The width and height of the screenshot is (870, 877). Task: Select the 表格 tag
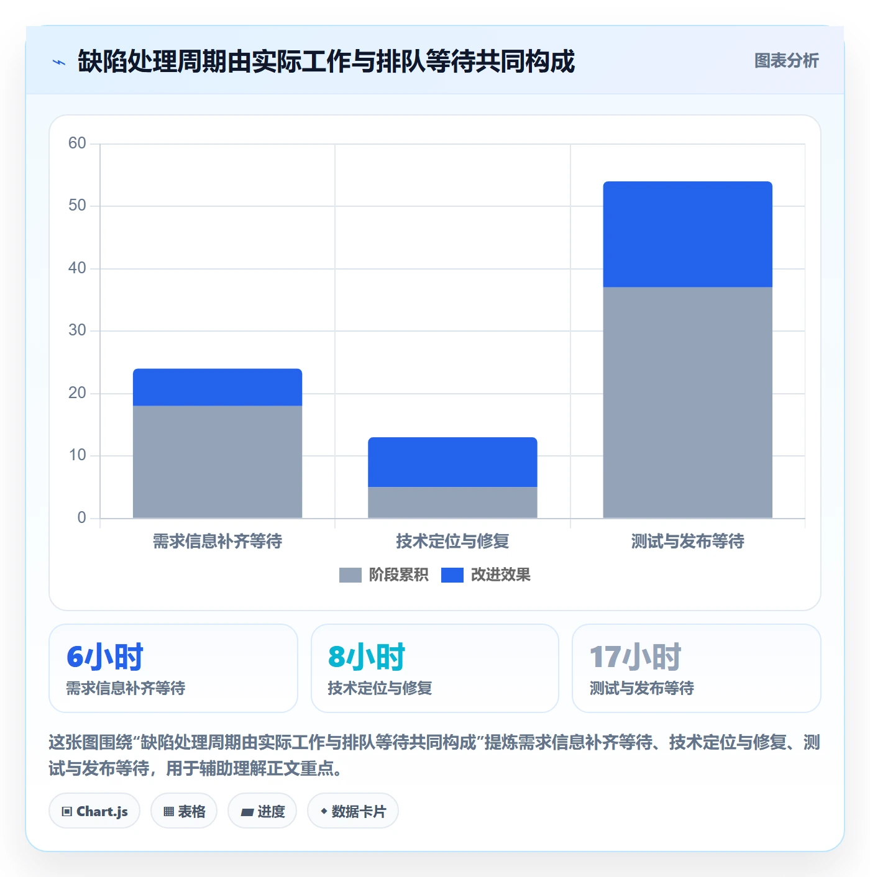pos(184,811)
